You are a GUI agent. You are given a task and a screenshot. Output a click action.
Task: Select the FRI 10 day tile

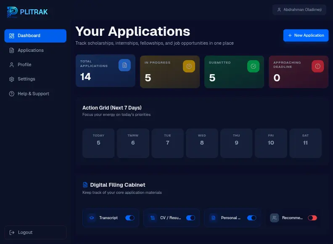pyautogui.click(x=271, y=143)
